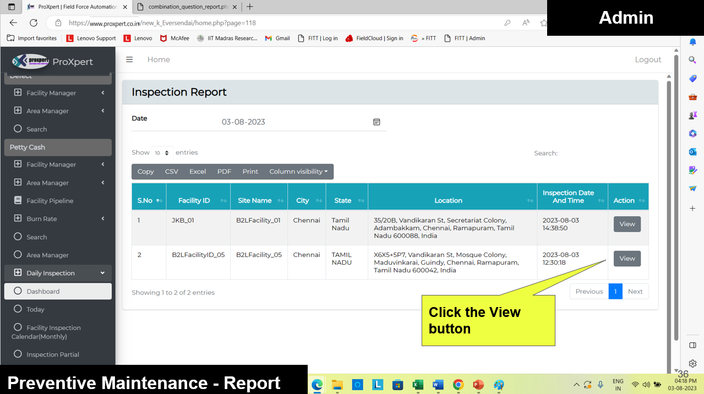This screenshot has height=394, width=704.
Task: Open the date picker calendar icon
Action: click(x=376, y=122)
